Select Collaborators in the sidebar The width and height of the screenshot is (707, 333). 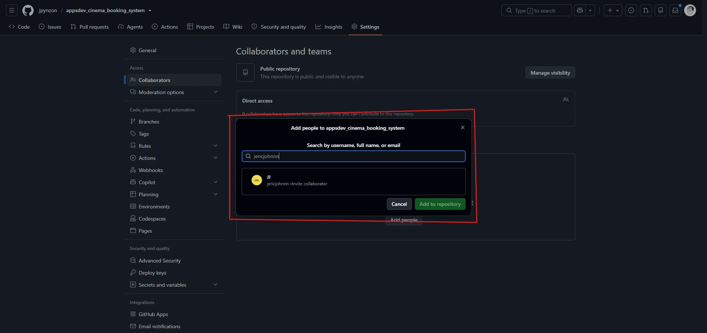[x=174, y=80]
